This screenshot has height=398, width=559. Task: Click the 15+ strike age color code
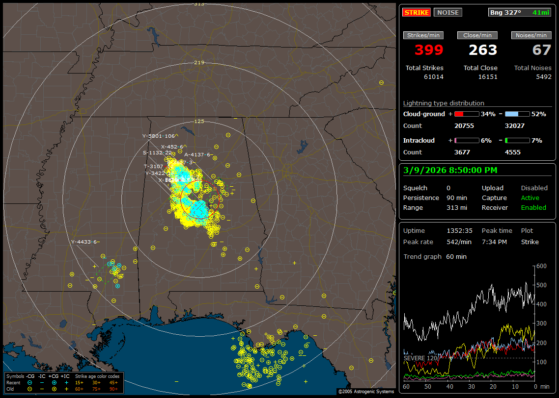(79, 382)
